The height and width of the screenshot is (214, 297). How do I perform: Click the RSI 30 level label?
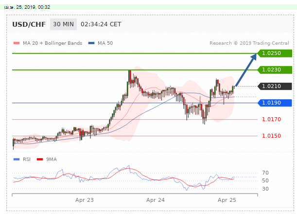coord(265,189)
